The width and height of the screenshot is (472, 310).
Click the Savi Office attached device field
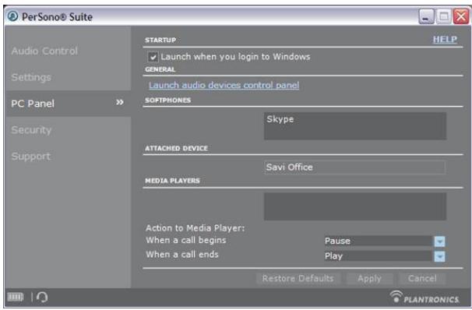[354, 167]
